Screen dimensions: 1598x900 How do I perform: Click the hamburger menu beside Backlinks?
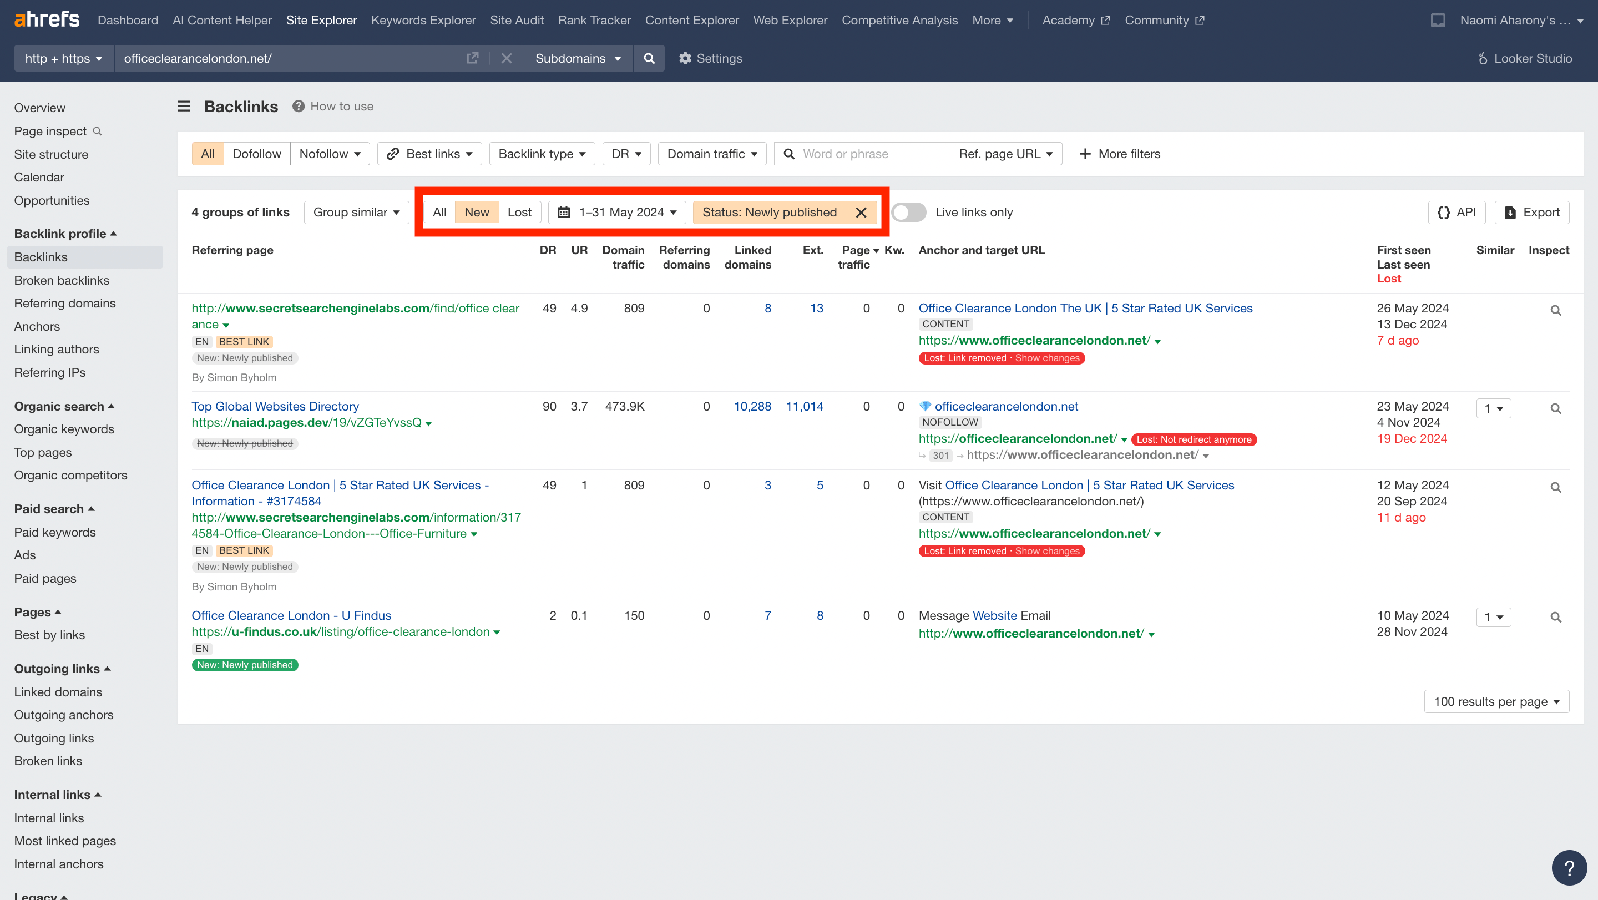(x=184, y=106)
